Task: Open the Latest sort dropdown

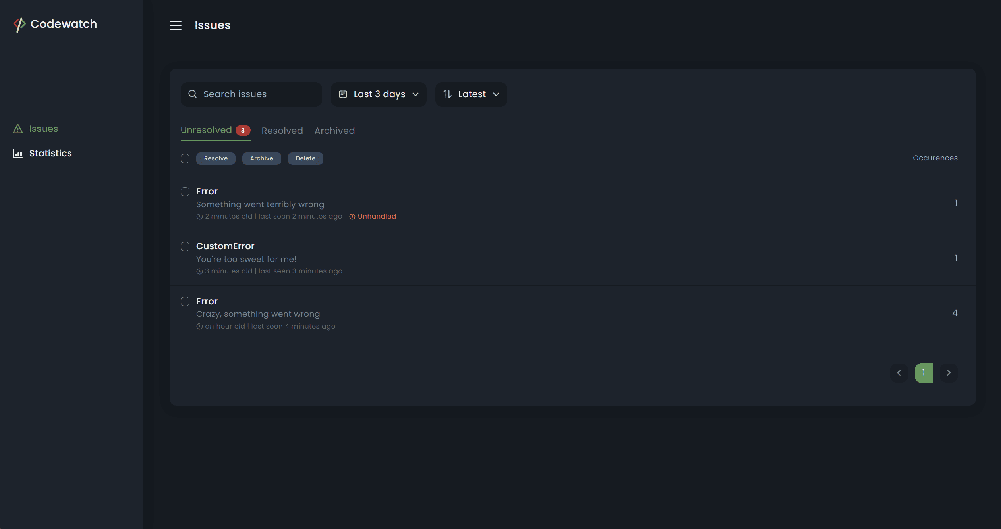Action: [471, 94]
